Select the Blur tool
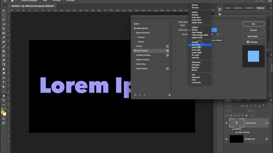Screen dimensions: 273x153 [x=3, y=69]
